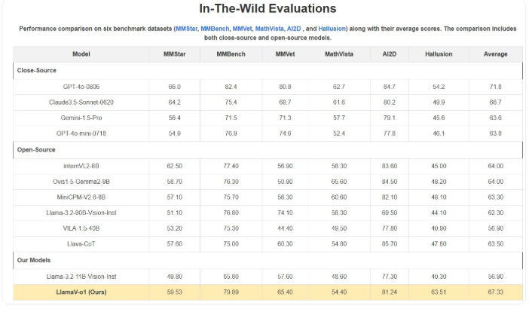Click InternVL2-8B MMStar score 62.50
This screenshot has width=529, height=309.
tap(174, 166)
